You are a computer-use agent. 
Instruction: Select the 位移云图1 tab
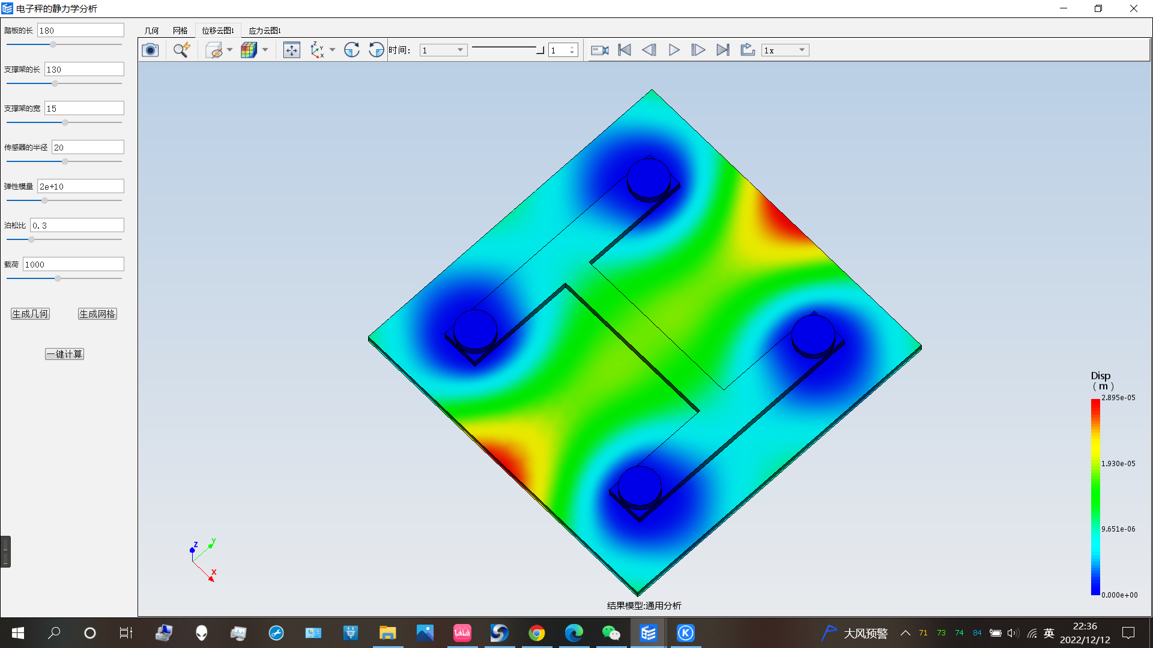pyautogui.click(x=218, y=31)
